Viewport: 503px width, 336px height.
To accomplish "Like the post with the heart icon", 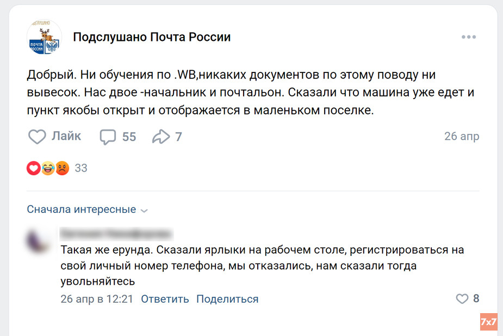I will [37, 137].
